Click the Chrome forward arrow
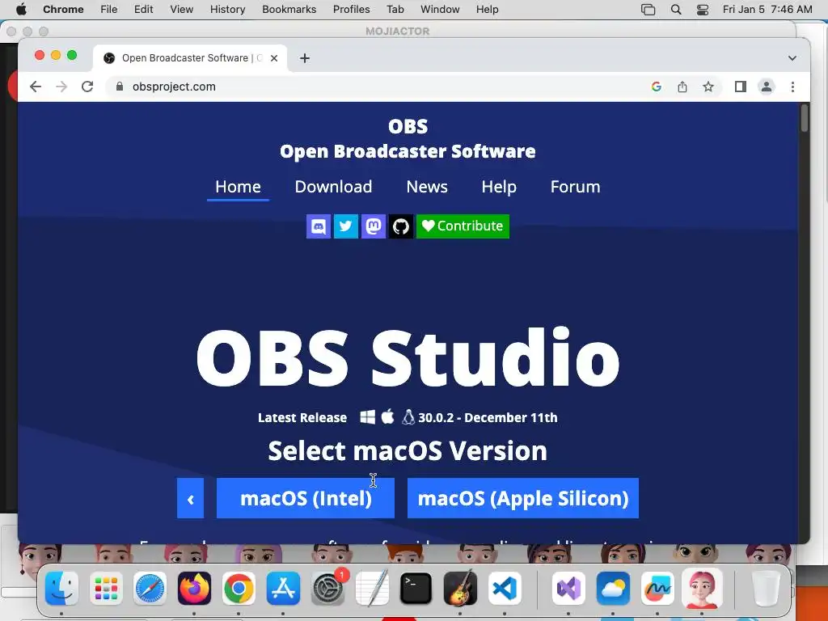This screenshot has width=828, height=621. point(61,87)
